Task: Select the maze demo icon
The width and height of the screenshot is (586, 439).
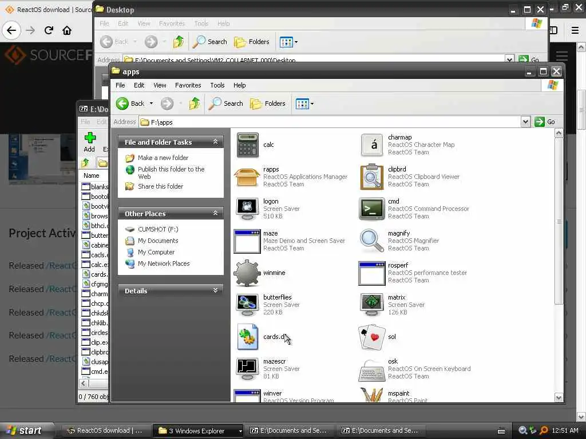Action: point(247,241)
